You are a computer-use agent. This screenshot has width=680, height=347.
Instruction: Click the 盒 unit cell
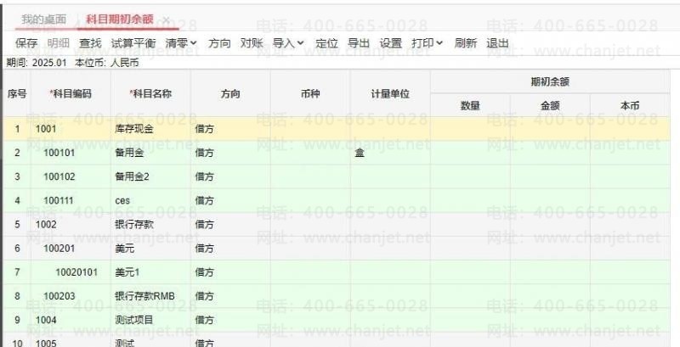390,153
